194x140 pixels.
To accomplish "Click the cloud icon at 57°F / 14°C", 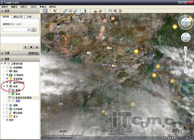I will pos(60,104).
